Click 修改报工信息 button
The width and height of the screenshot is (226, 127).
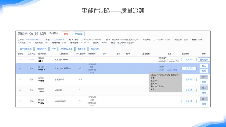[x=67, y=49]
